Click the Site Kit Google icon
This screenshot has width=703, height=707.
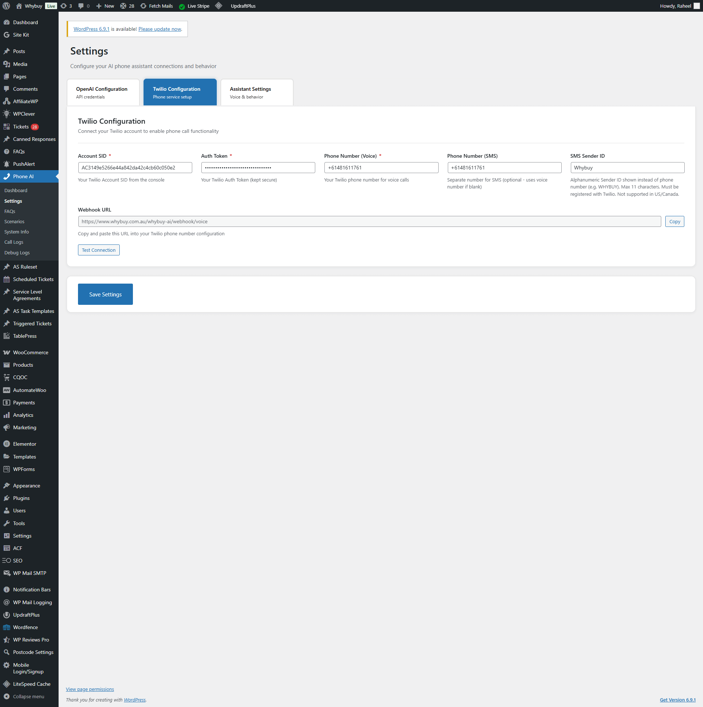7,35
